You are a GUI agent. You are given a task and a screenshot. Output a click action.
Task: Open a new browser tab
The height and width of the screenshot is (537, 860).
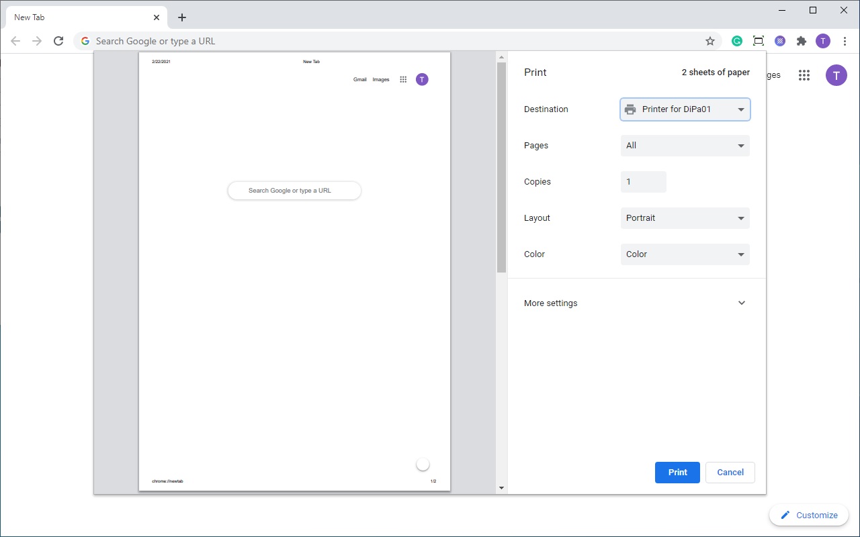pyautogui.click(x=181, y=17)
